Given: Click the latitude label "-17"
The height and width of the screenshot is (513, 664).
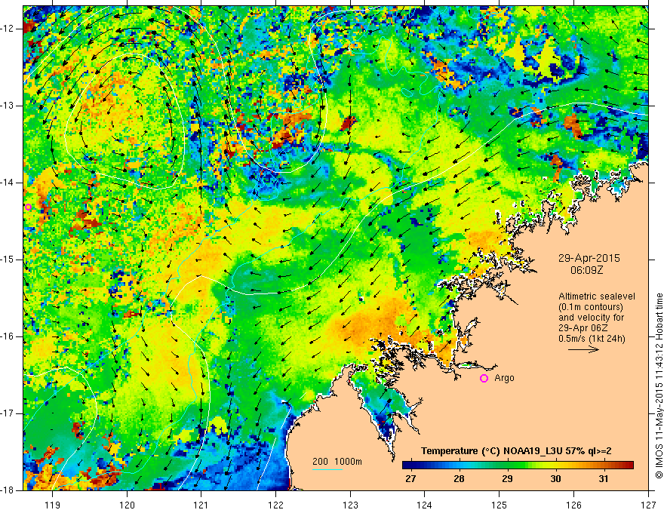Looking at the screenshot, I should 8,413.
